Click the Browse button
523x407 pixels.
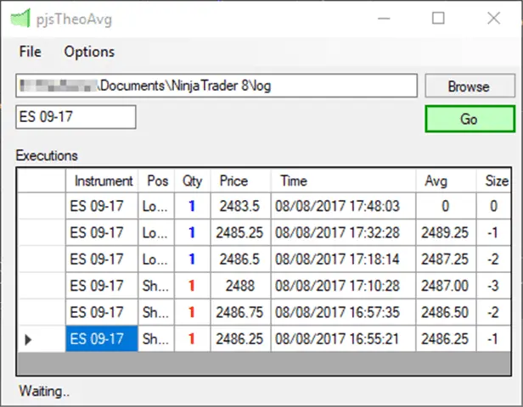coord(470,86)
